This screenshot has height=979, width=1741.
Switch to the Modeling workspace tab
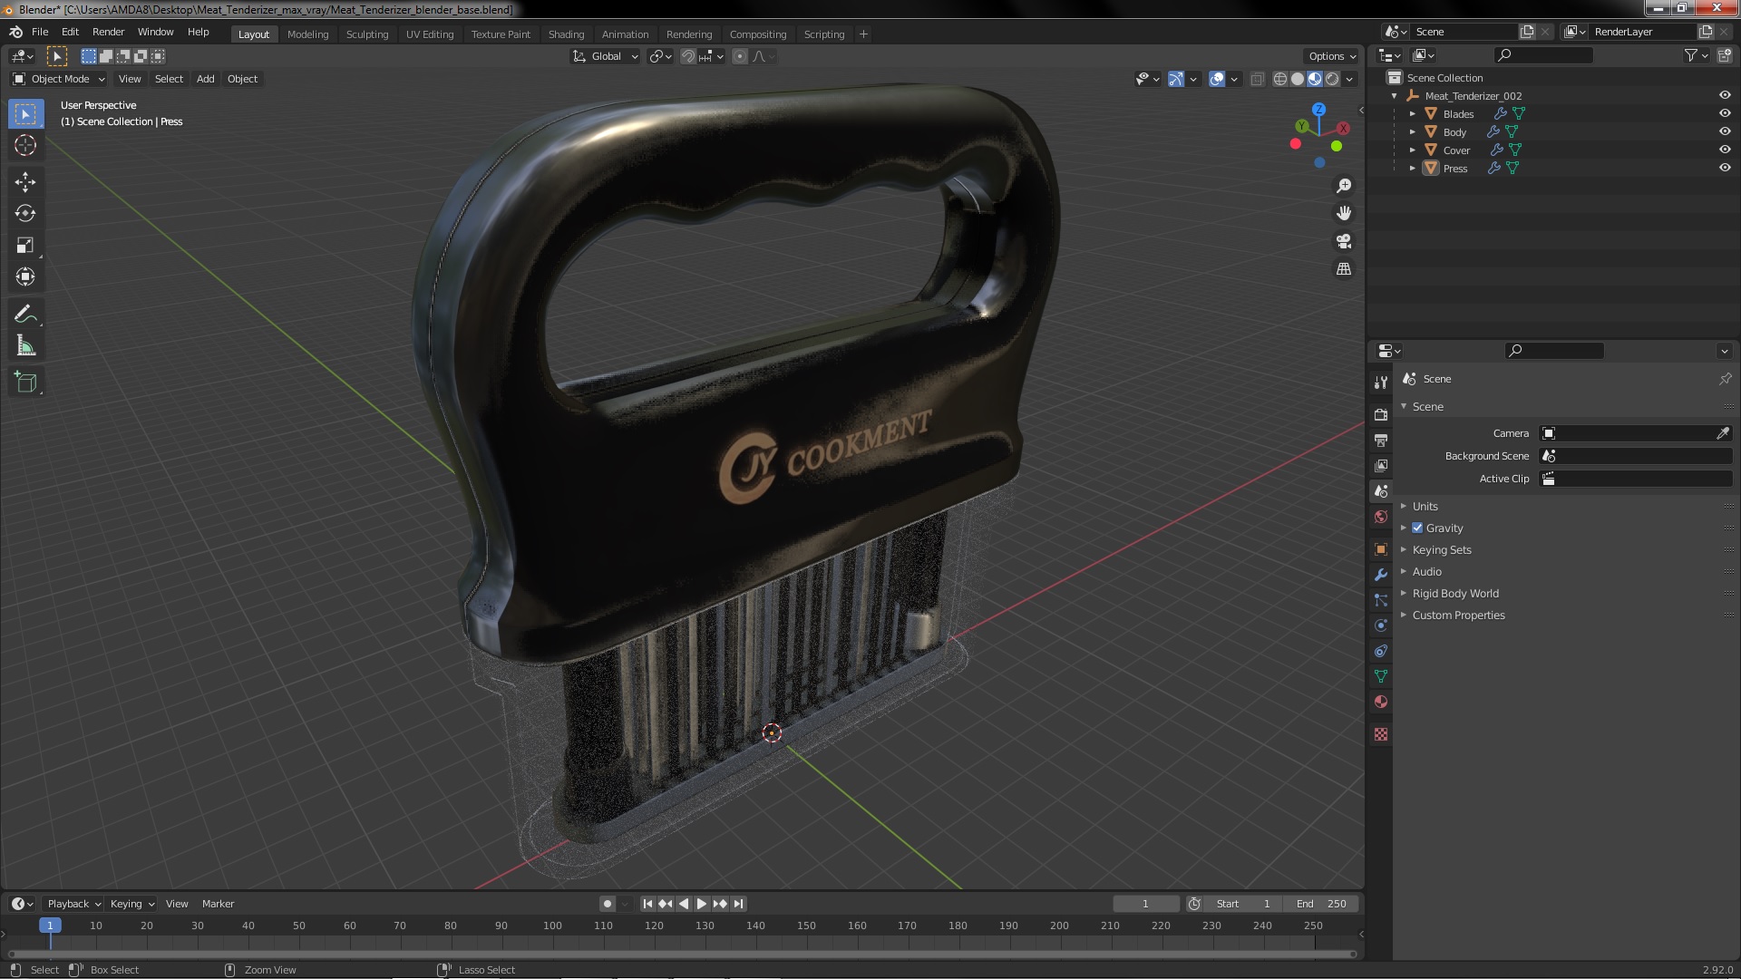[x=307, y=34]
